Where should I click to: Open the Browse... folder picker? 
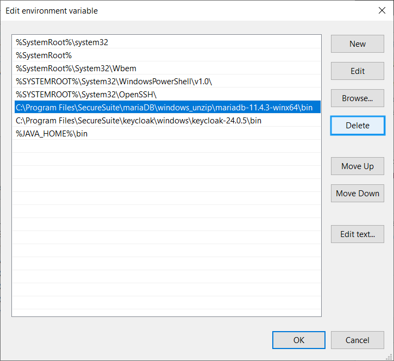pos(357,98)
